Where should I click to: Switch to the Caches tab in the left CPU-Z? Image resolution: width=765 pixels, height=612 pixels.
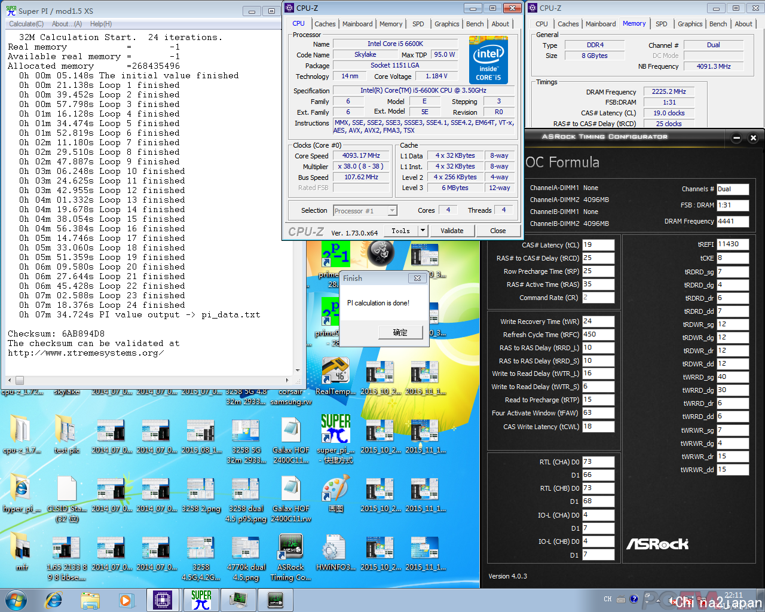tap(325, 24)
